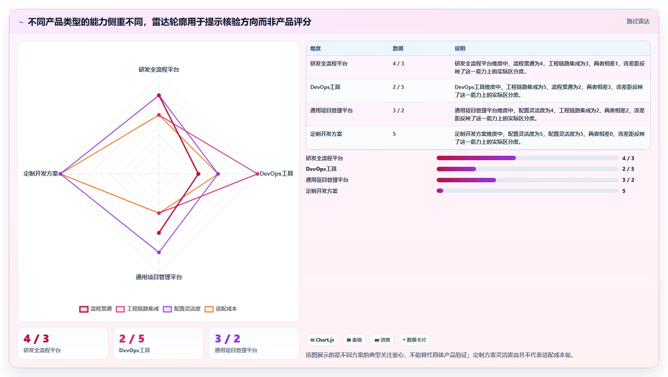Click the footnote text under the chips
Image resolution: width=668 pixels, height=377 pixels.
click(x=441, y=355)
